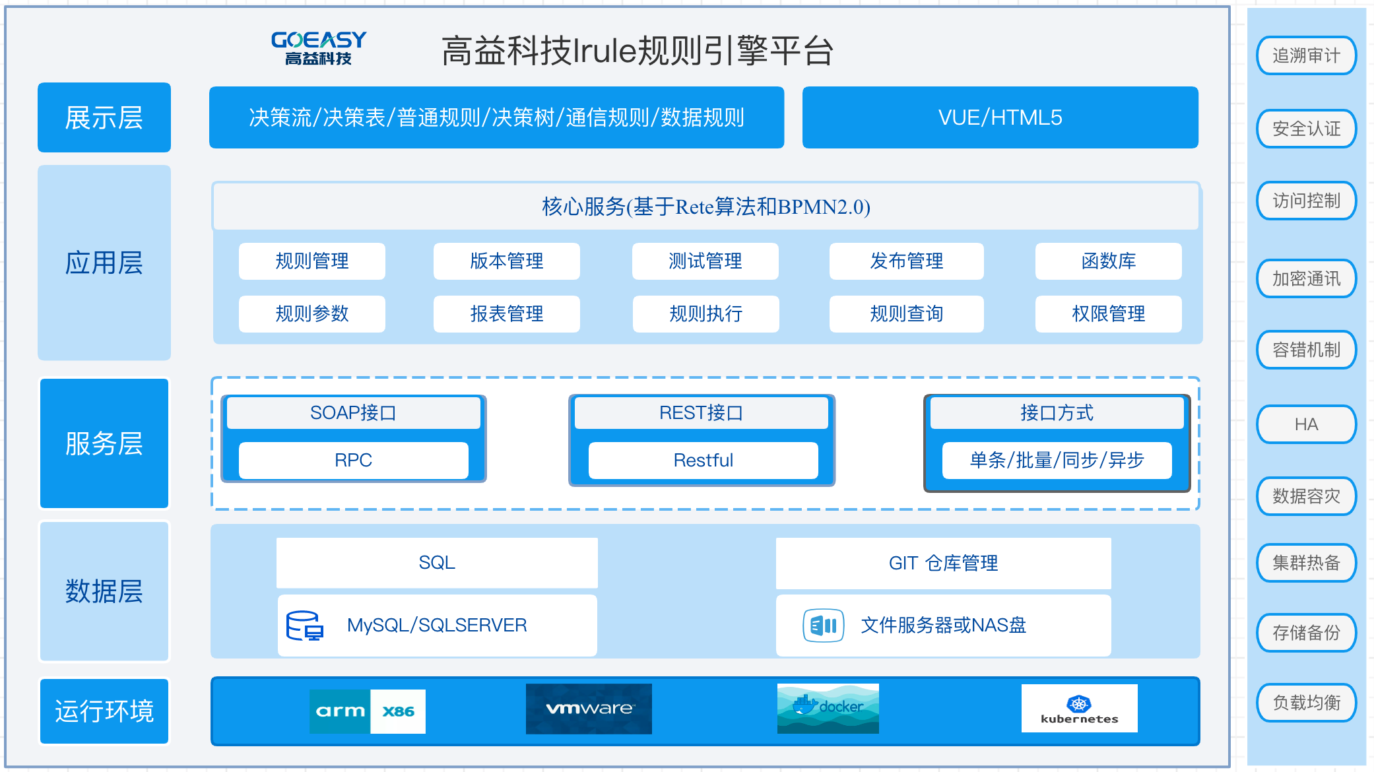Click the 规则管理 button

tap(311, 261)
